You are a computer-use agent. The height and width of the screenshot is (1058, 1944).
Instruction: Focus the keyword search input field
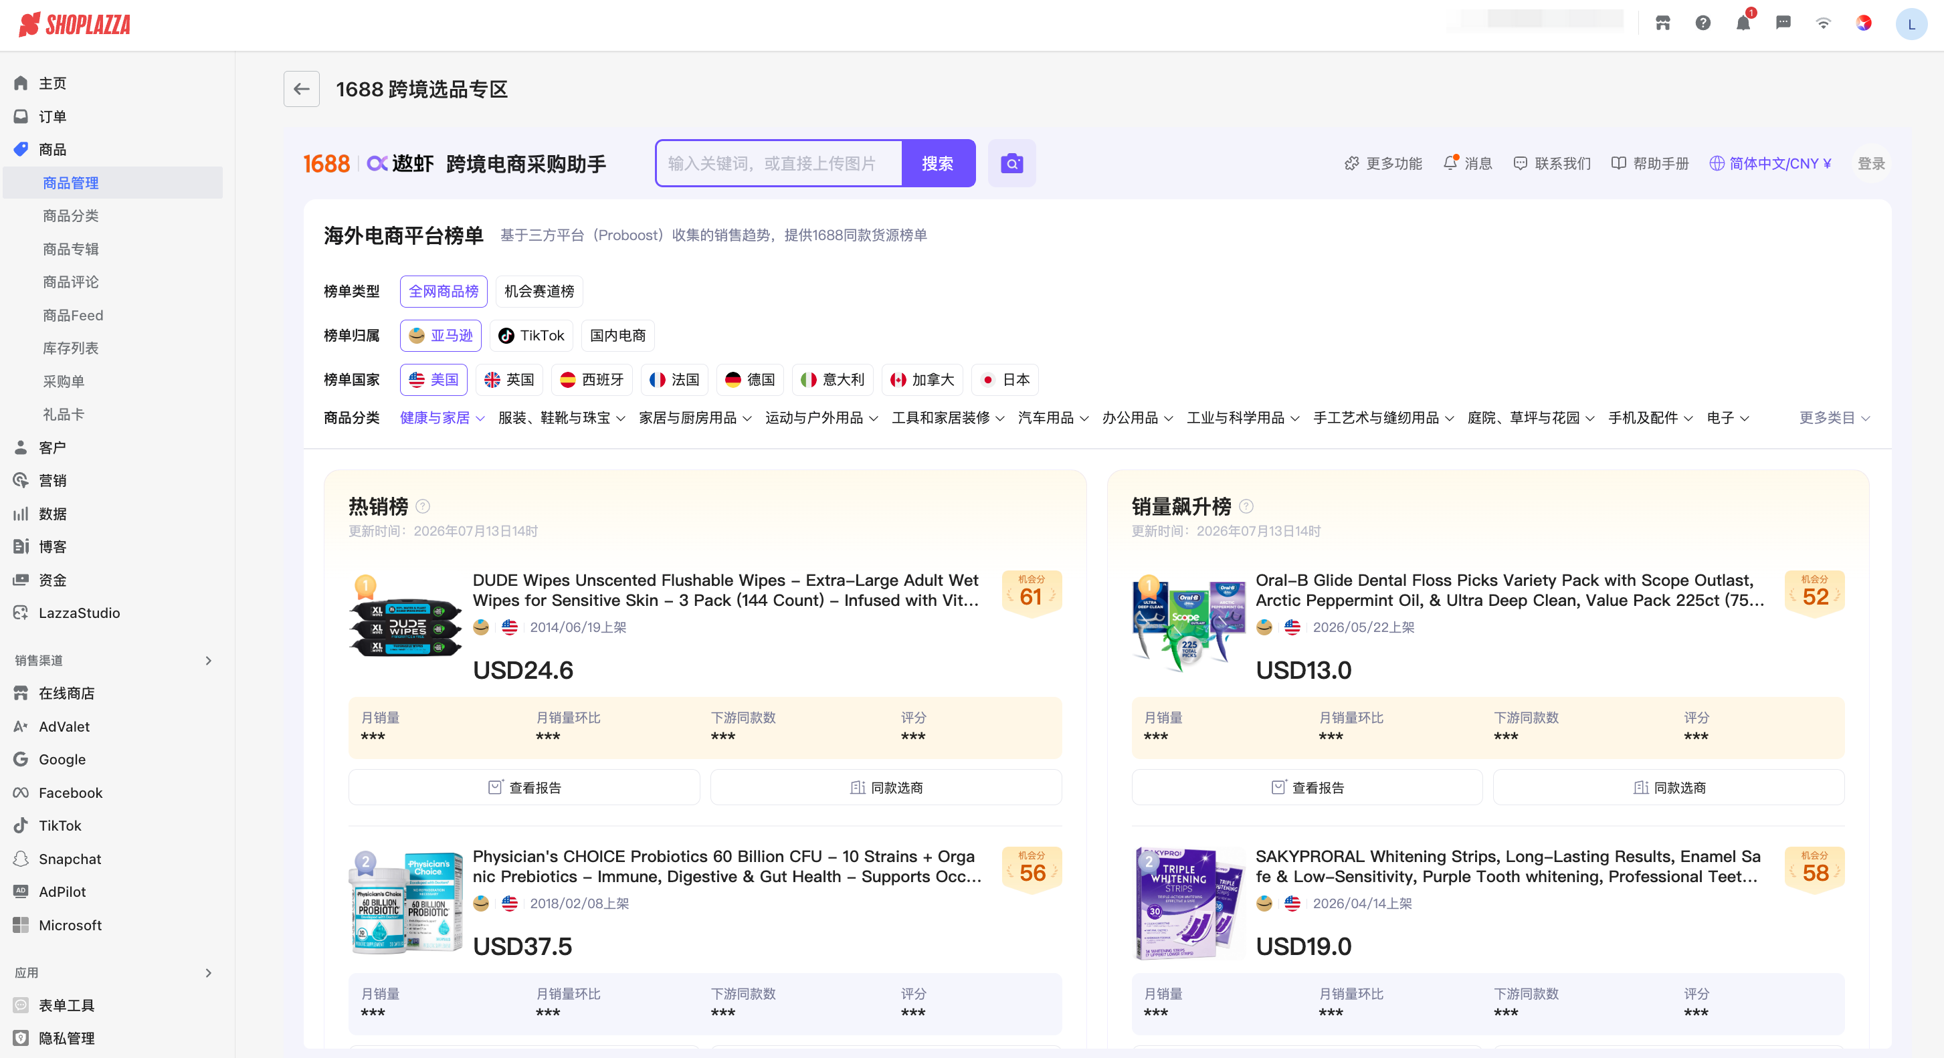click(779, 163)
